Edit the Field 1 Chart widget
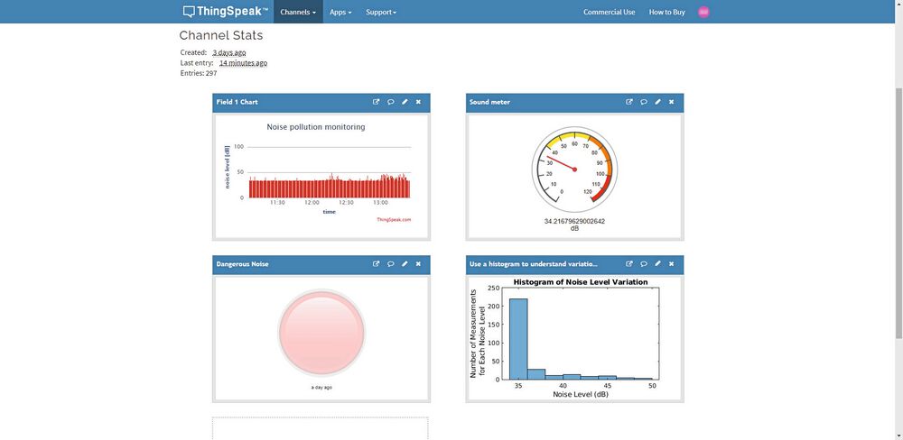Screen dimensions: 903x440 tap(405, 102)
